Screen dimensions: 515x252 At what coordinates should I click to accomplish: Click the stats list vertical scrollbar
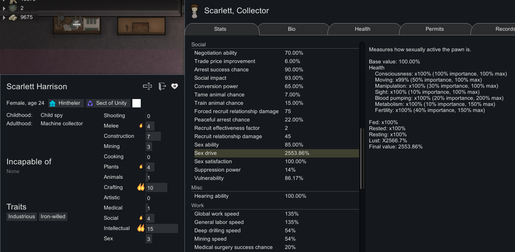pyautogui.click(x=362, y=159)
